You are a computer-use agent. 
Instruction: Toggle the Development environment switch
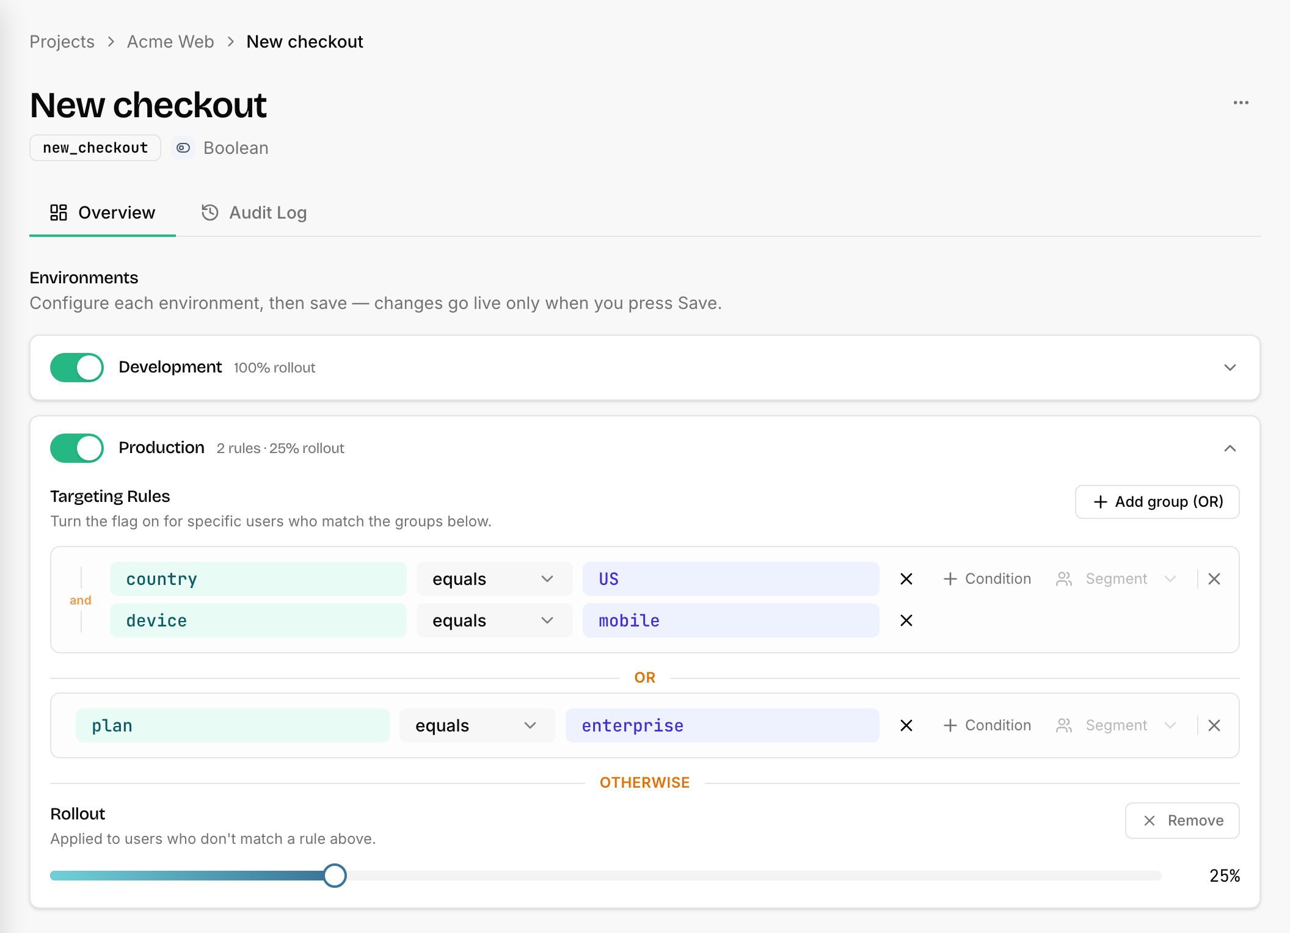pos(77,368)
